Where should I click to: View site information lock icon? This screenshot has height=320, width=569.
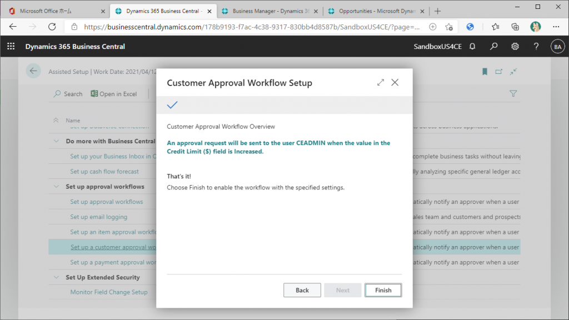[x=74, y=27]
